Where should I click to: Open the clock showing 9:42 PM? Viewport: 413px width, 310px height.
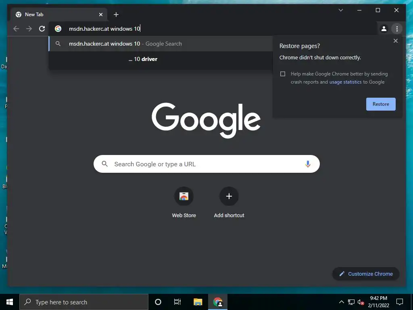tap(378, 302)
